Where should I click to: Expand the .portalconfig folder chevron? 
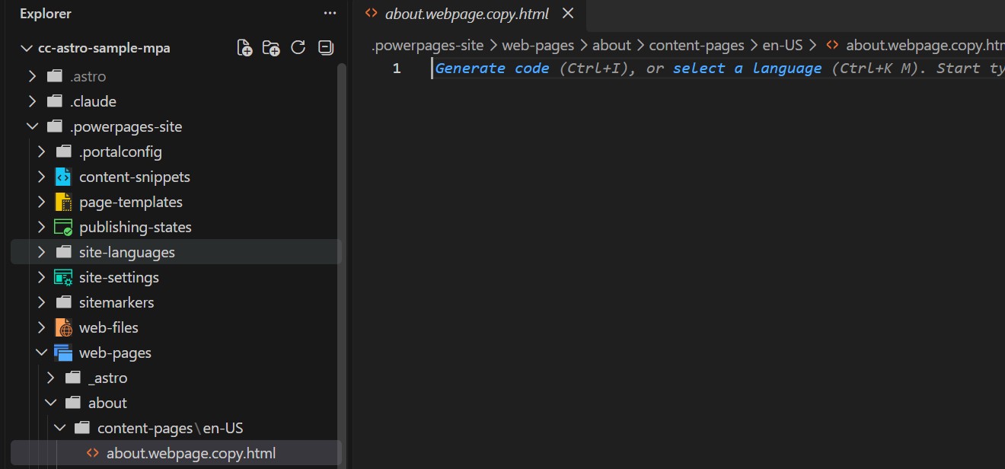pos(41,152)
